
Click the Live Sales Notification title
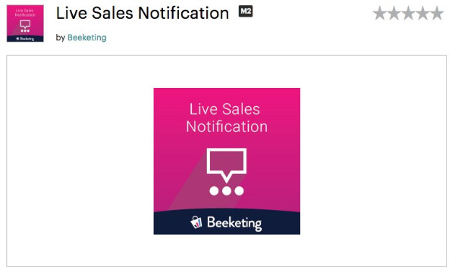tap(143, 14)
